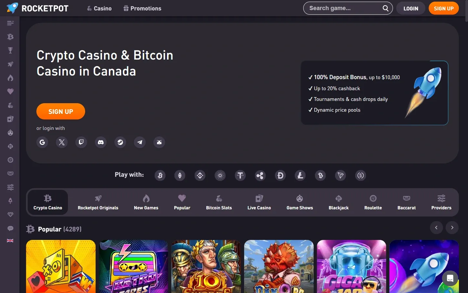Click SIGN UP button in hero banner
The height and width of the screenshot is (293, 468).
click(x=61, y=112)
